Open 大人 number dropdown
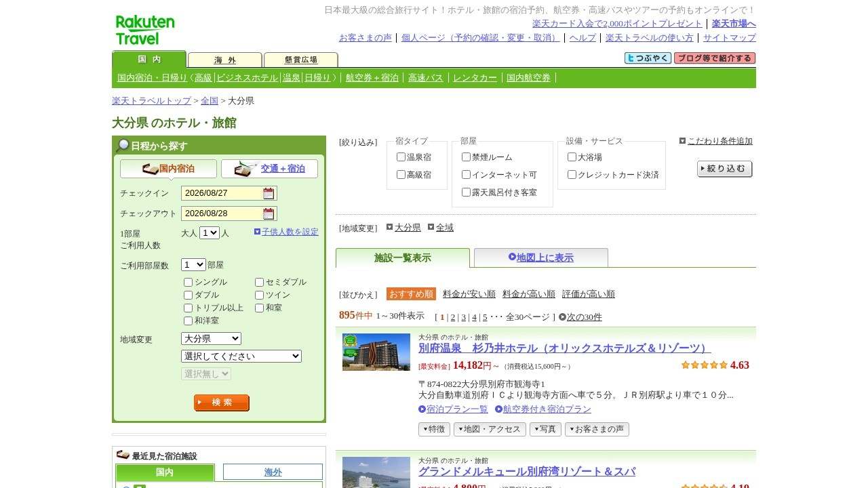868x488 pixels. click(x=210, y=232)
